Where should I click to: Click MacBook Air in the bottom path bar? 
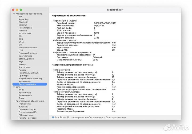point(62,118)
